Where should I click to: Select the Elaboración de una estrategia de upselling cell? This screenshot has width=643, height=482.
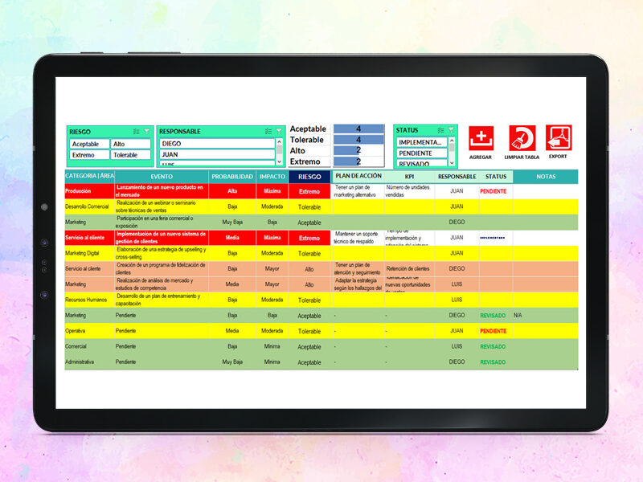tap(162, 253)
